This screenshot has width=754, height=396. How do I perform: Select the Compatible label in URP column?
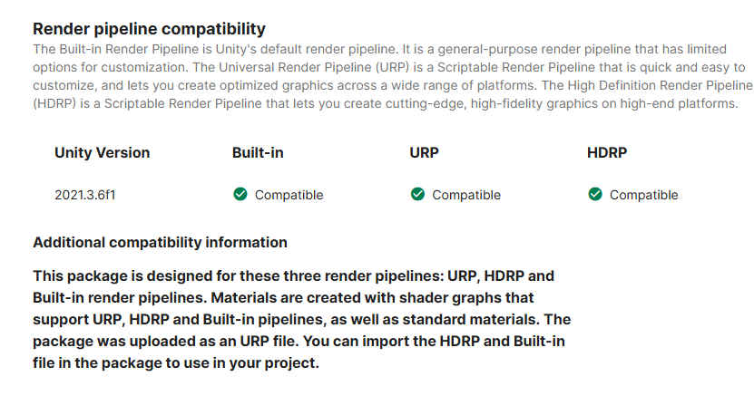click(466, 195)
